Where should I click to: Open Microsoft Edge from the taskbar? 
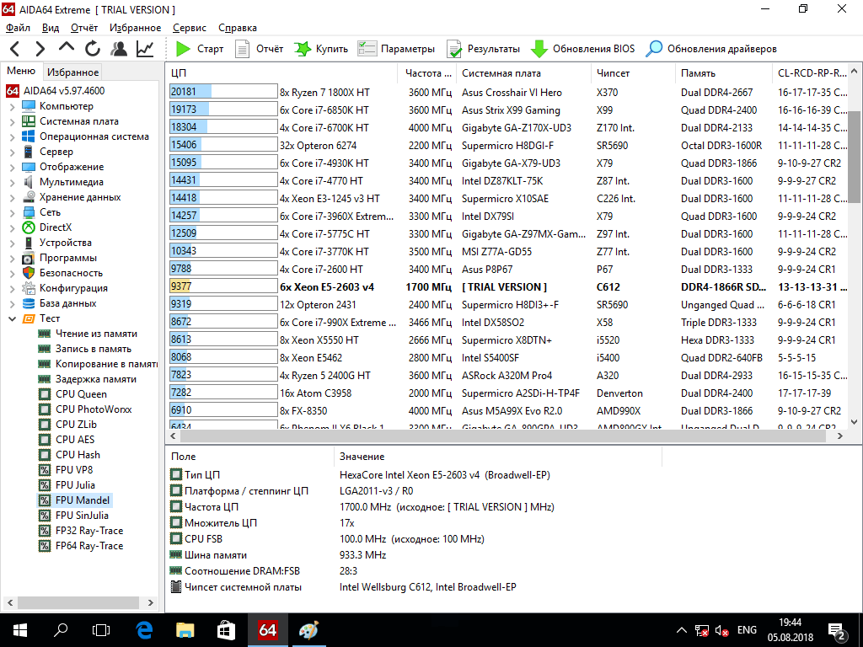(x=144, y=630)
